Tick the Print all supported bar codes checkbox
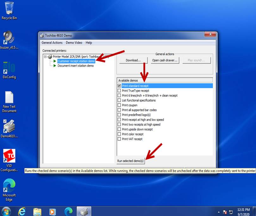This screenshot has height=216, width=256. (119, 110)
